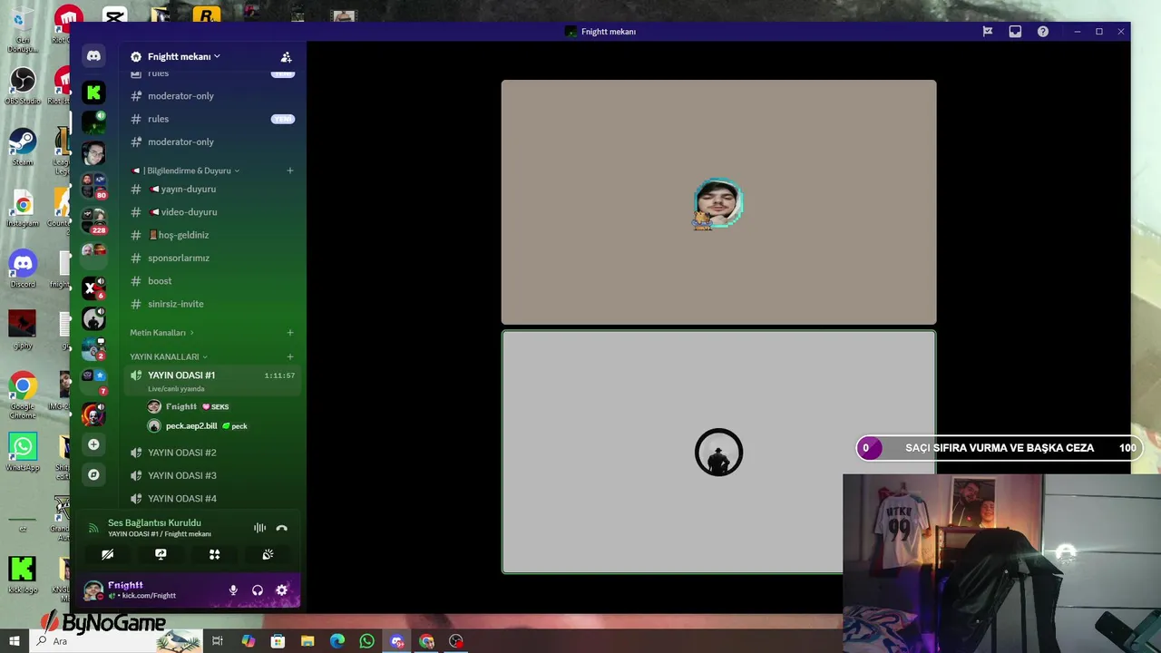Expand Metin Kanalları category
Screen dimensions: 1161x653
tap(161, 333)
